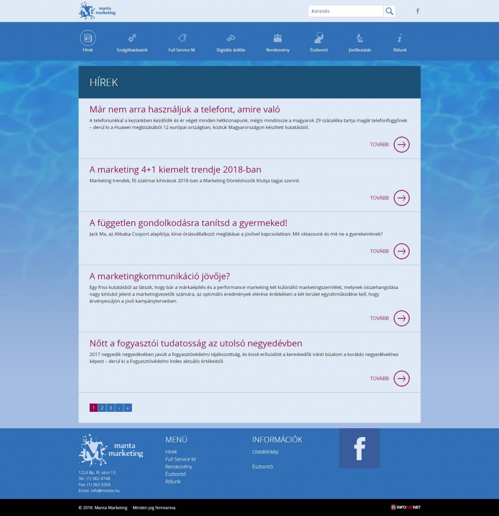
Task: Click the Szolgáltatásaink gears icon
Action: (x=132, y=38)
